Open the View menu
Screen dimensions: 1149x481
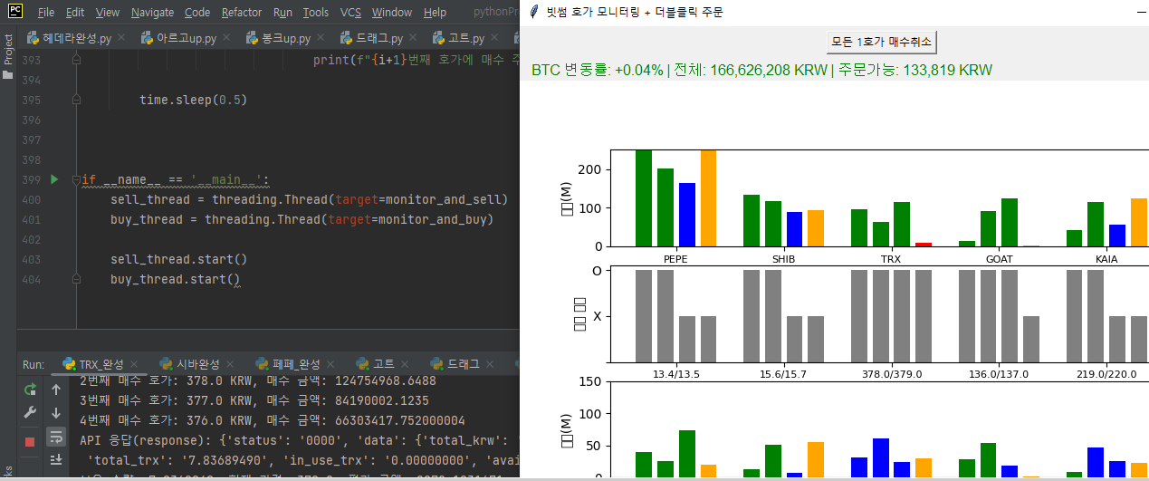pyautogui.click(x=107, y=13)
